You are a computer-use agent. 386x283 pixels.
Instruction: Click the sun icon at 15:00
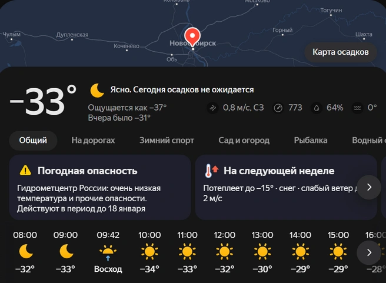pyautogui.click(x=338, y=251)
